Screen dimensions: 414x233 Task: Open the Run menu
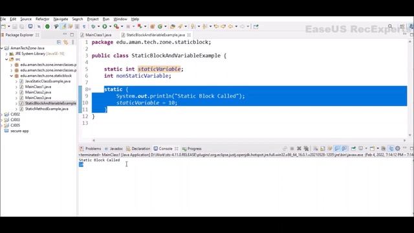106,19
